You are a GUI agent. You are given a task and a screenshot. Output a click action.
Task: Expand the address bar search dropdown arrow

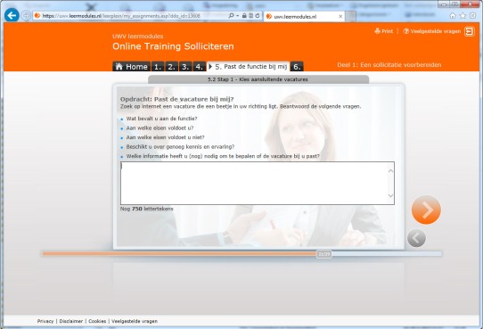(238, 16)
